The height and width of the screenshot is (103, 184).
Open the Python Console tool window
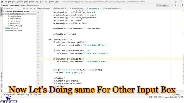(x=9, y=95)
